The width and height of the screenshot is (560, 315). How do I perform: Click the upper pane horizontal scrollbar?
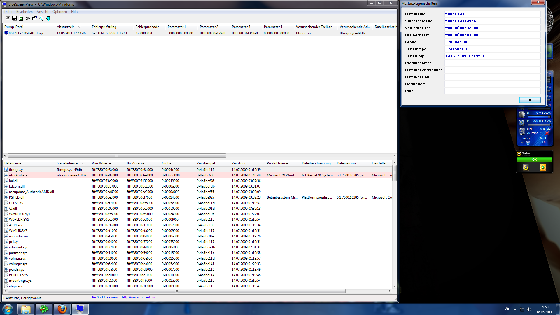click(117, 155)
